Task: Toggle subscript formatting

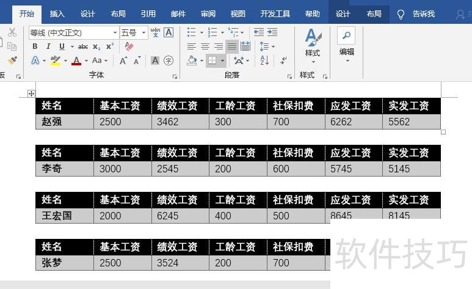Action: pos(96,46)
